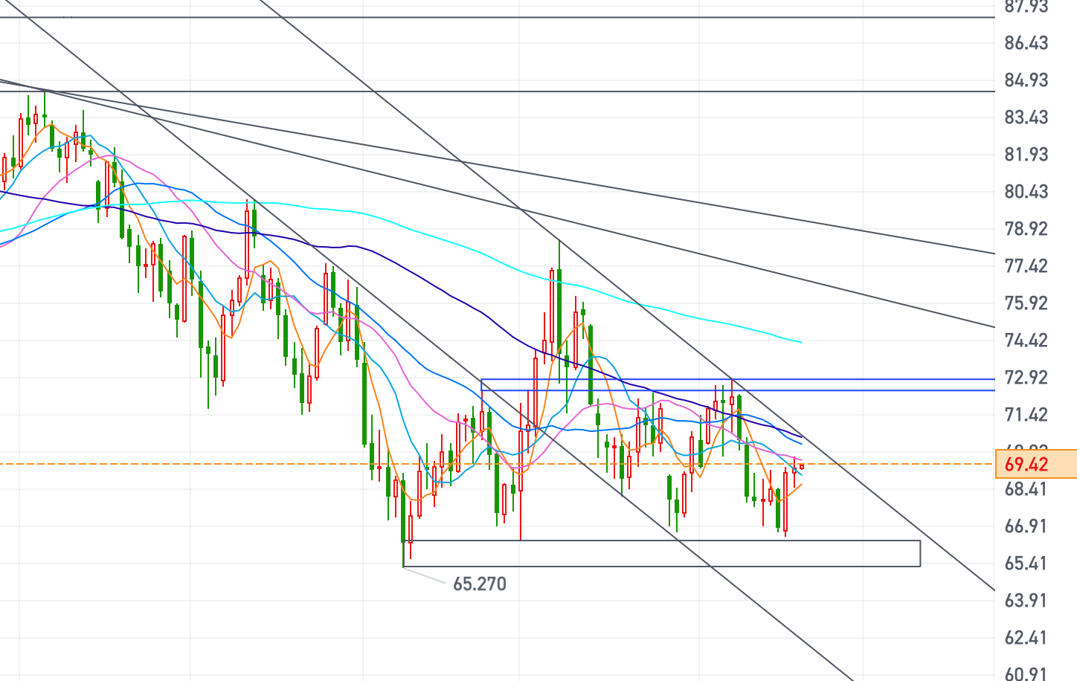
Task: Click the latest candle at the chart's right edge
Action: 802,467
